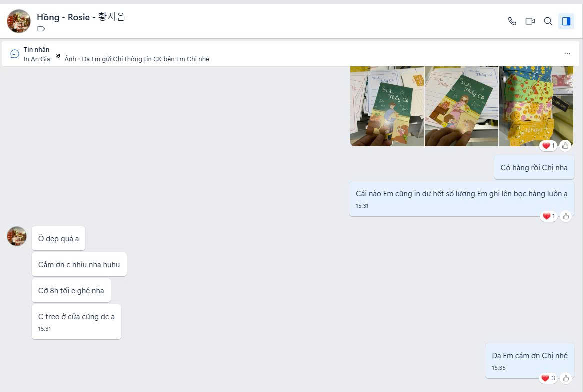Like the "Dạ Em cám ơn Chị nhé" message
This screenshot has height=392, width=583.
coord(565,378)
